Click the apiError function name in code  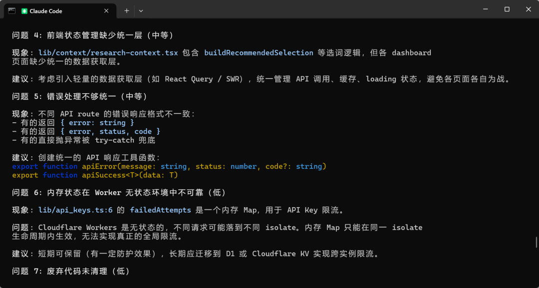101,167
